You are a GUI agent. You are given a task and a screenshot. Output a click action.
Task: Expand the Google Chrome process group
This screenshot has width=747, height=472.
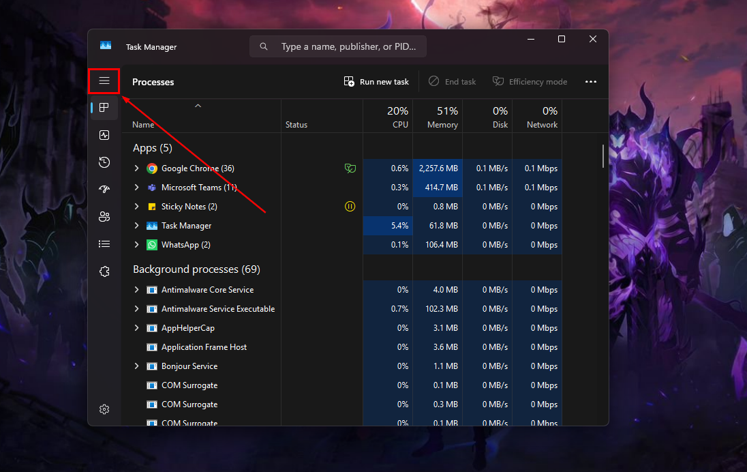coord(136,168)
